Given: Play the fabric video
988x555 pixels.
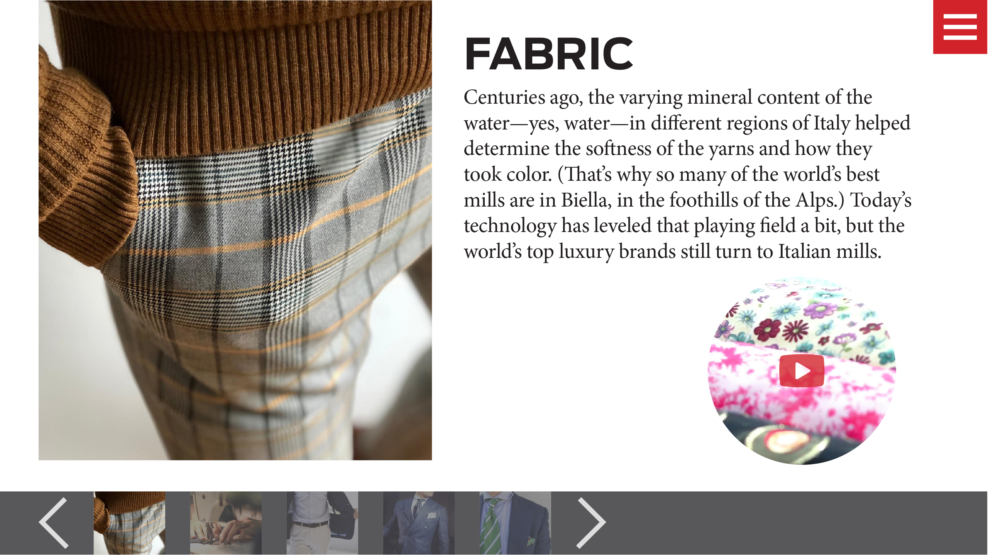Looking at the screenshot, I should (802, 371).
